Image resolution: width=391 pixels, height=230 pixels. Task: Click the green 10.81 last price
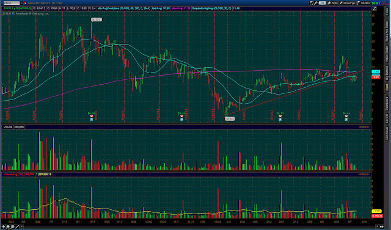(376, 3)
